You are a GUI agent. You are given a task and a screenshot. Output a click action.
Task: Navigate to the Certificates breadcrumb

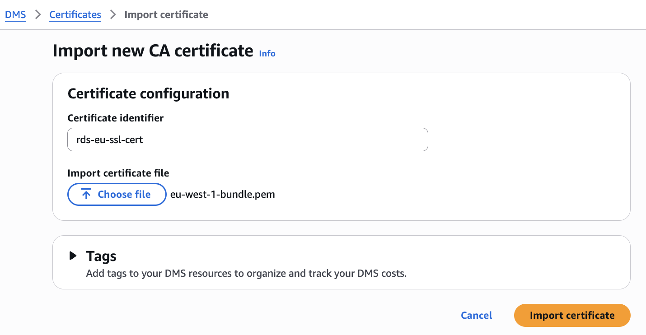coord(75,14)
